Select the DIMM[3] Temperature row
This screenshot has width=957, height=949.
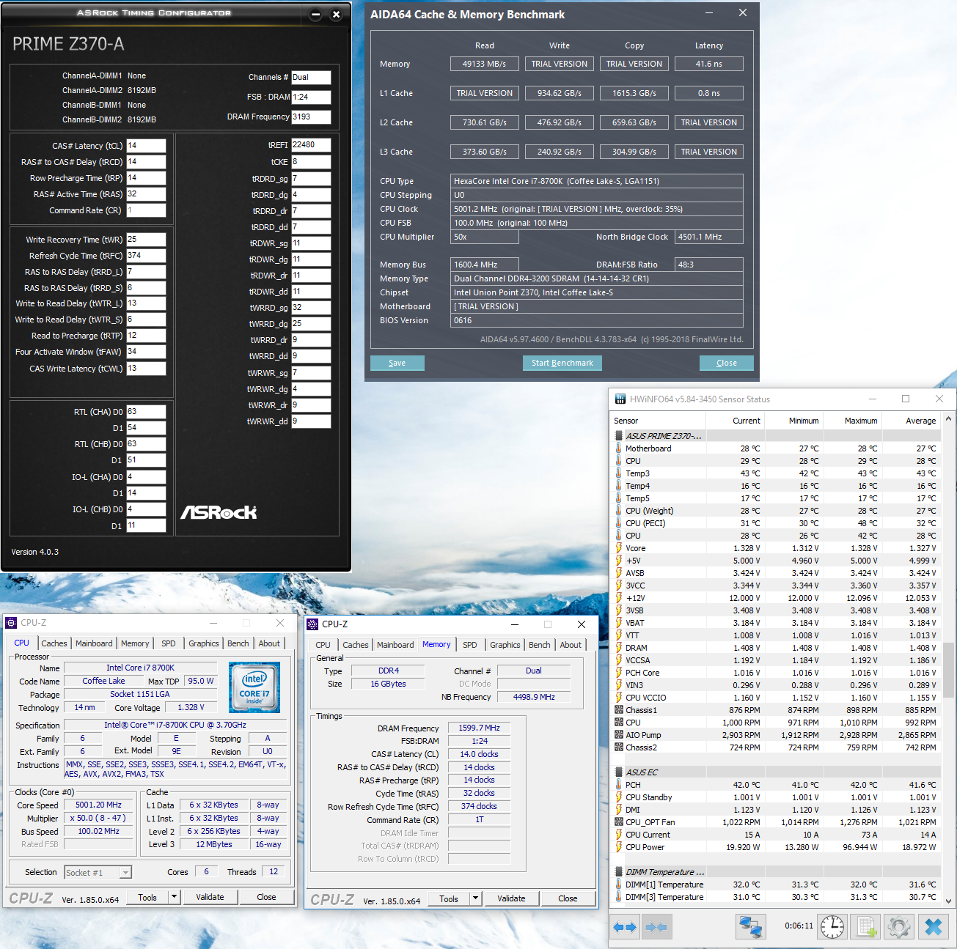(x=776, y=897)
